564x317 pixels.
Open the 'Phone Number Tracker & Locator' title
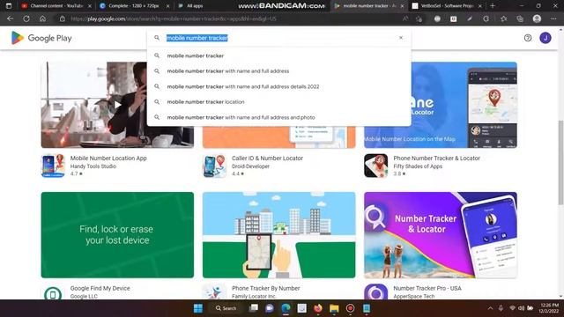pos(437,158)
